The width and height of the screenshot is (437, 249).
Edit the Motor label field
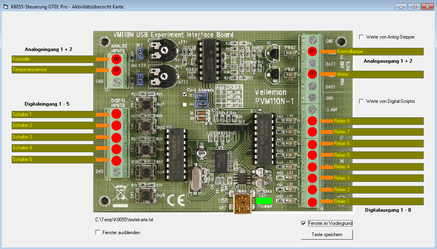click(x=380, y=74)
